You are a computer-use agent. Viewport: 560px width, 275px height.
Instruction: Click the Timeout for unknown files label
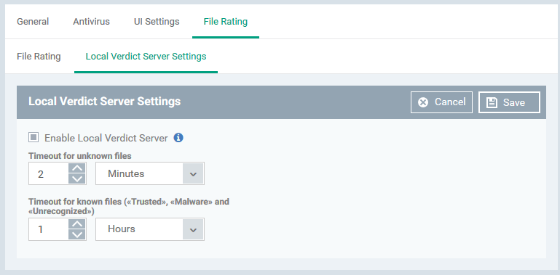(x=80, y=156)
